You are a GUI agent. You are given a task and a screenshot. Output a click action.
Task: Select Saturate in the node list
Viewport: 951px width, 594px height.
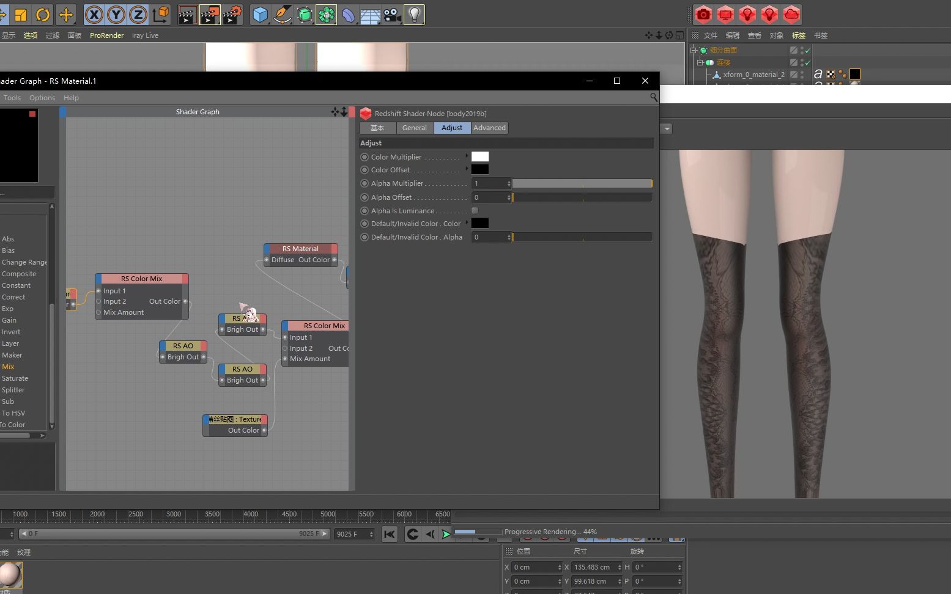click(15, 378)
